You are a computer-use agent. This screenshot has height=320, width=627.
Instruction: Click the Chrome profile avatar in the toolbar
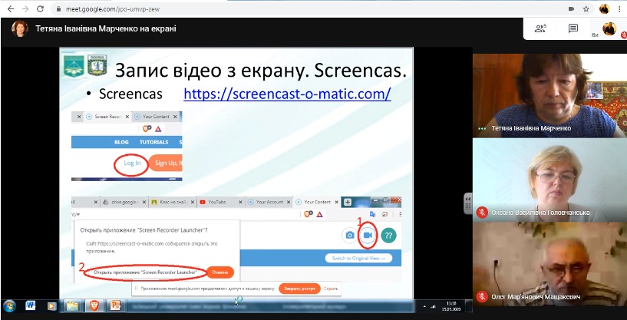(x=604, y=8)
